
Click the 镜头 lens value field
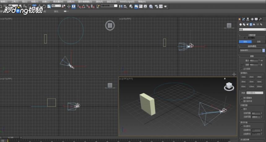pos(254,61)
